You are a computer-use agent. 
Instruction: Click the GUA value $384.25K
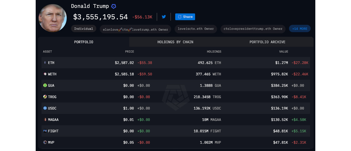pyautogui.click(x=280, y=86)
